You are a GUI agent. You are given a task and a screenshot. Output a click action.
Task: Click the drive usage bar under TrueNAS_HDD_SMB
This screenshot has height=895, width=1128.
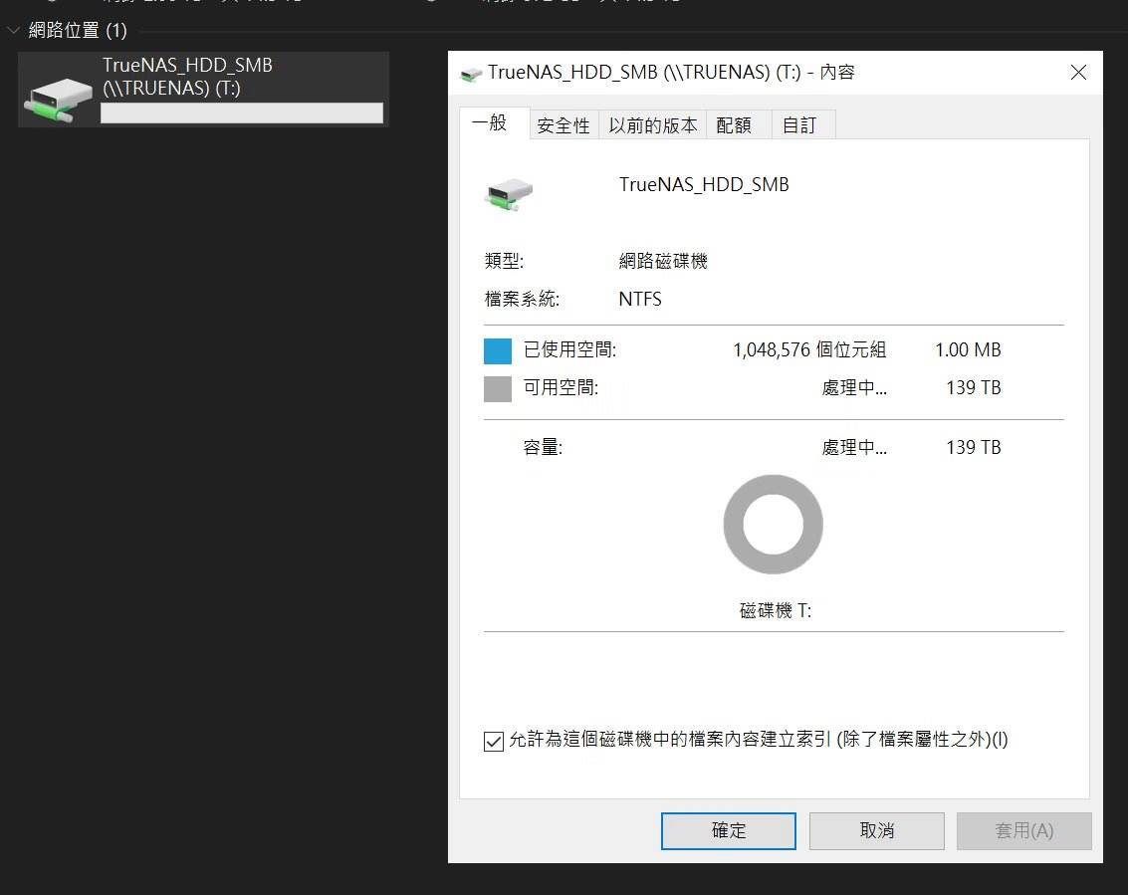pos(242,112)
